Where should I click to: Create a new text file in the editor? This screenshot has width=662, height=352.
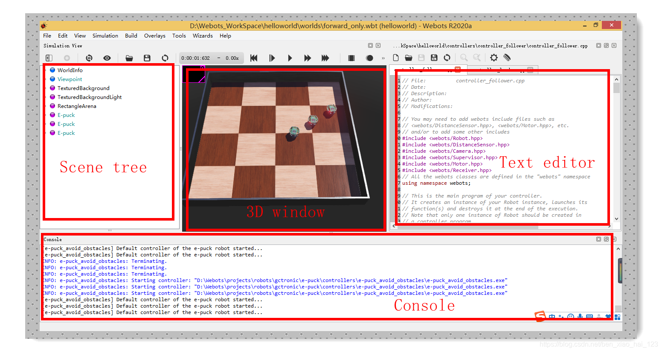396,58
